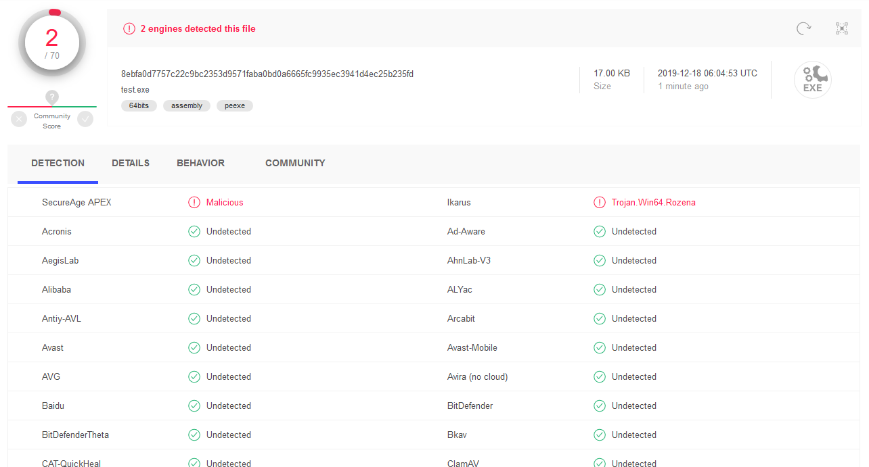Viewport: 869px width, 467px height.
Task: Click the Trojan.Win64.Rozena detection label
Action: [653, 202]
